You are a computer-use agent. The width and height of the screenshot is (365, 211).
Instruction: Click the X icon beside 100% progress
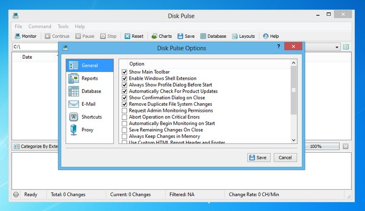click(345, 146)
